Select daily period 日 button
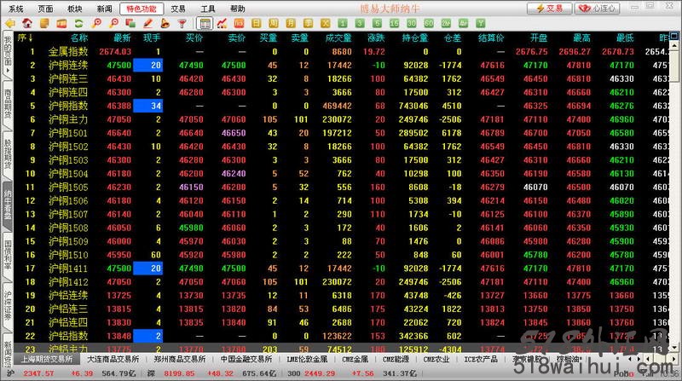The image size is (682, 381). click(x=257, y=24)
